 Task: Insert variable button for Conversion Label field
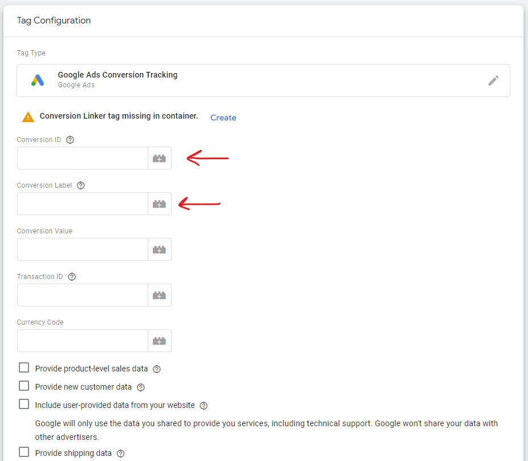pos(159,204)
